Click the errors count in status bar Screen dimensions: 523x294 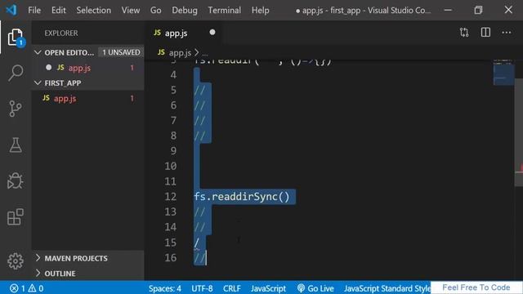[x=17, y=288]
